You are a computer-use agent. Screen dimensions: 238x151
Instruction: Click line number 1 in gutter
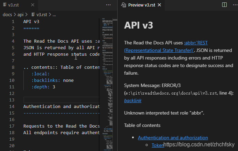[13, 22]
